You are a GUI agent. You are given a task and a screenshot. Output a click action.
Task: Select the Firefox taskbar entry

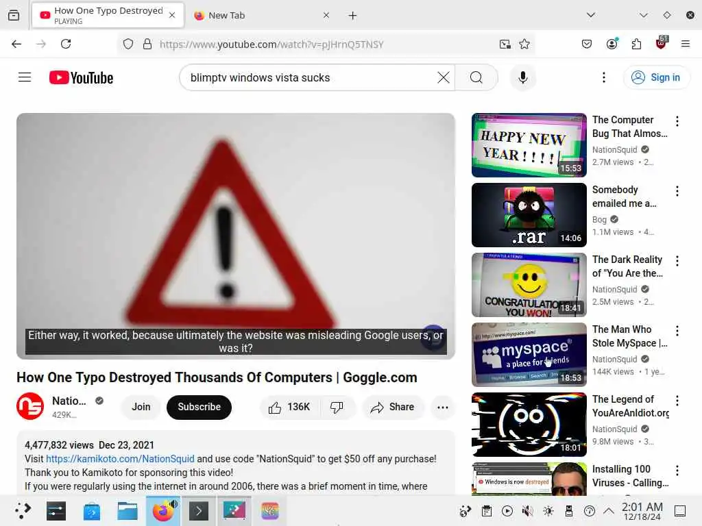pos(163,510)
